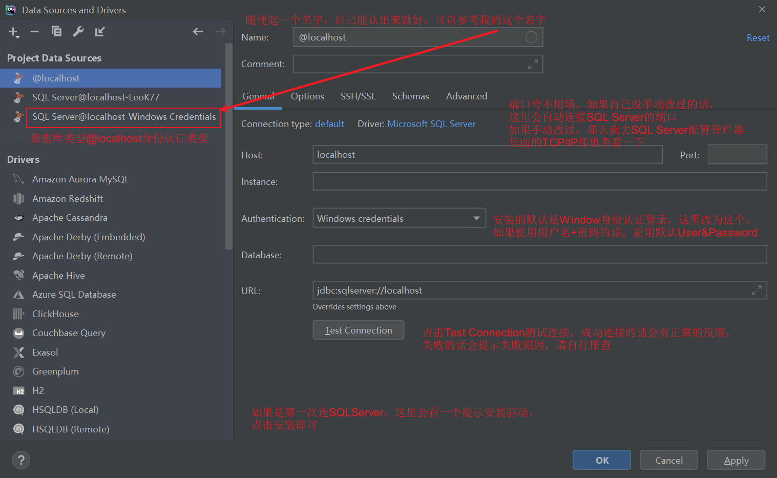Click the left panel vertical scrollbar
Screen dimensions: 777x478
coord(229,146)
